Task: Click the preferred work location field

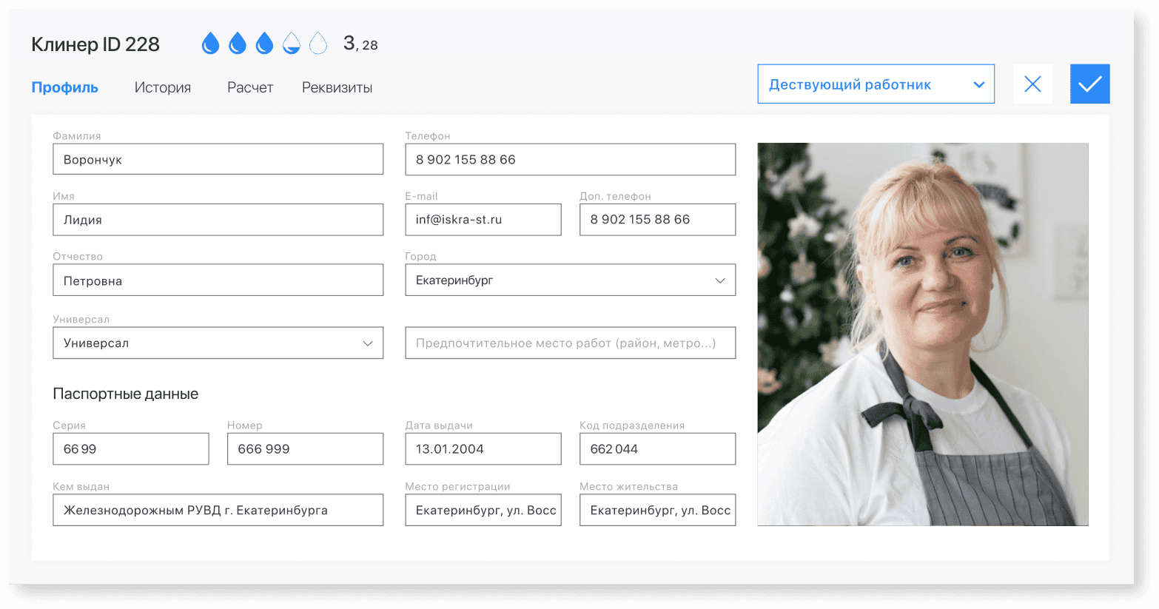Action: click(x=570, y=343)
